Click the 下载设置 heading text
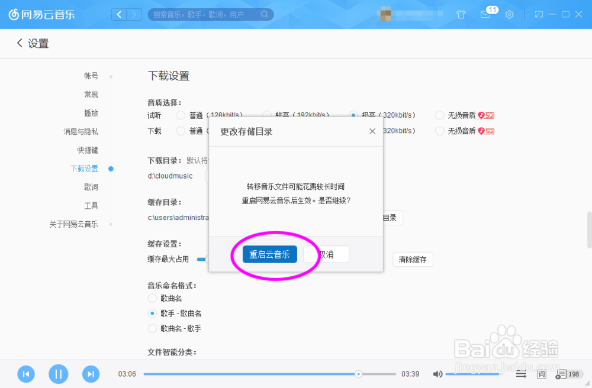The image size is (592, 388). (168, 76)
